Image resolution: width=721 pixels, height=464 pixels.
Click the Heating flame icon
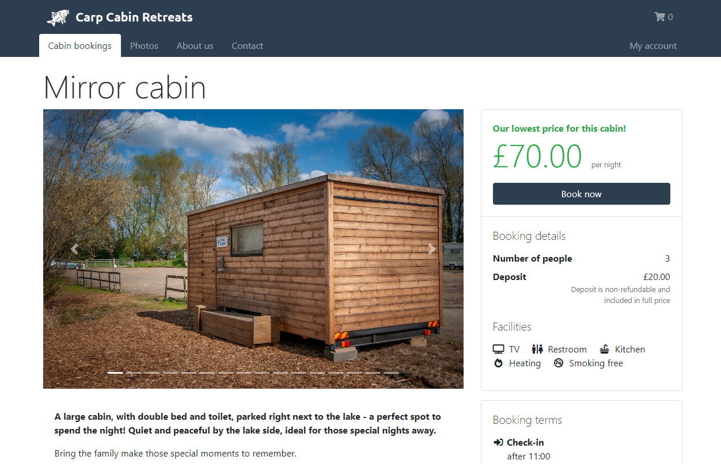[x=499, y=363]
